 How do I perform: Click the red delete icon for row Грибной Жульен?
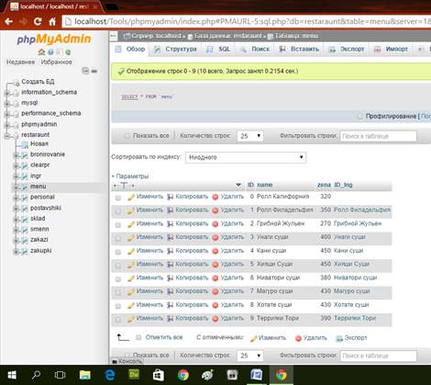[215, 224]
